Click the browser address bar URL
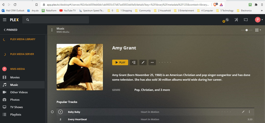Image resolution: width=265 pixels, height=123 pixels. (x=128, y=5)
